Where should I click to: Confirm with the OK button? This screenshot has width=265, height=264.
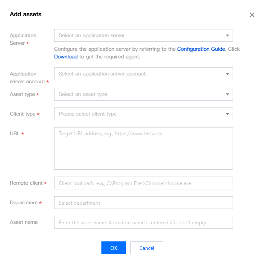pyautogui.click(x=114, y=248)
